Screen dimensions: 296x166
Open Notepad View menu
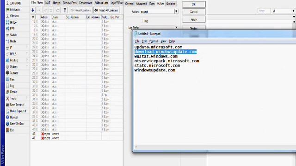(163, 41)
